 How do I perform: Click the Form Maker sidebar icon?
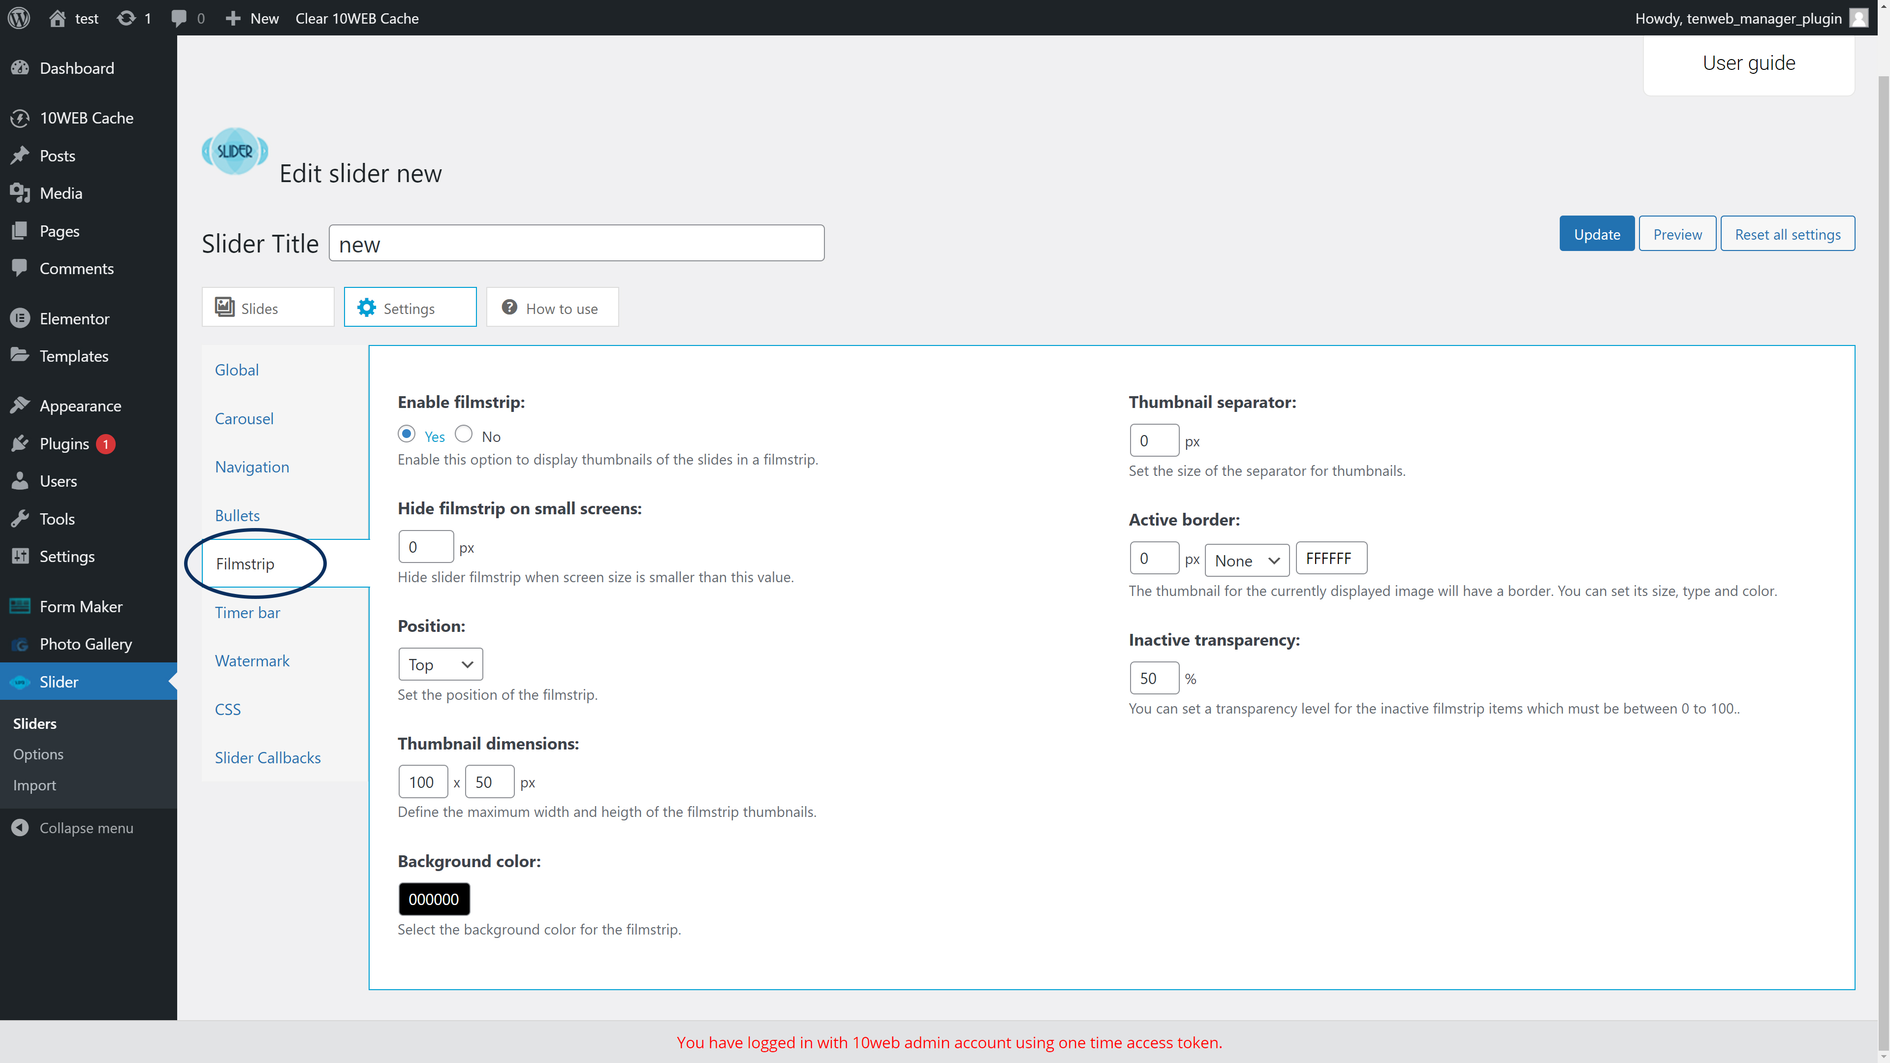[x=20, y=606]
